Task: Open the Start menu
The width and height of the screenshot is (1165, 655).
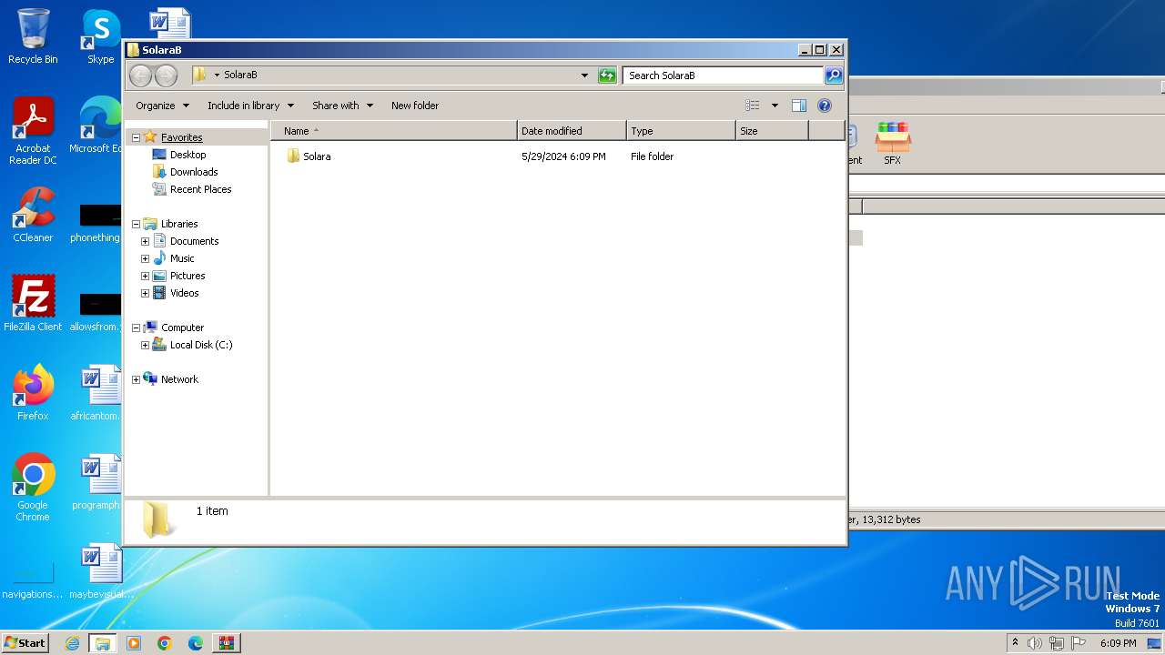Action: click(x=25, y=643)
